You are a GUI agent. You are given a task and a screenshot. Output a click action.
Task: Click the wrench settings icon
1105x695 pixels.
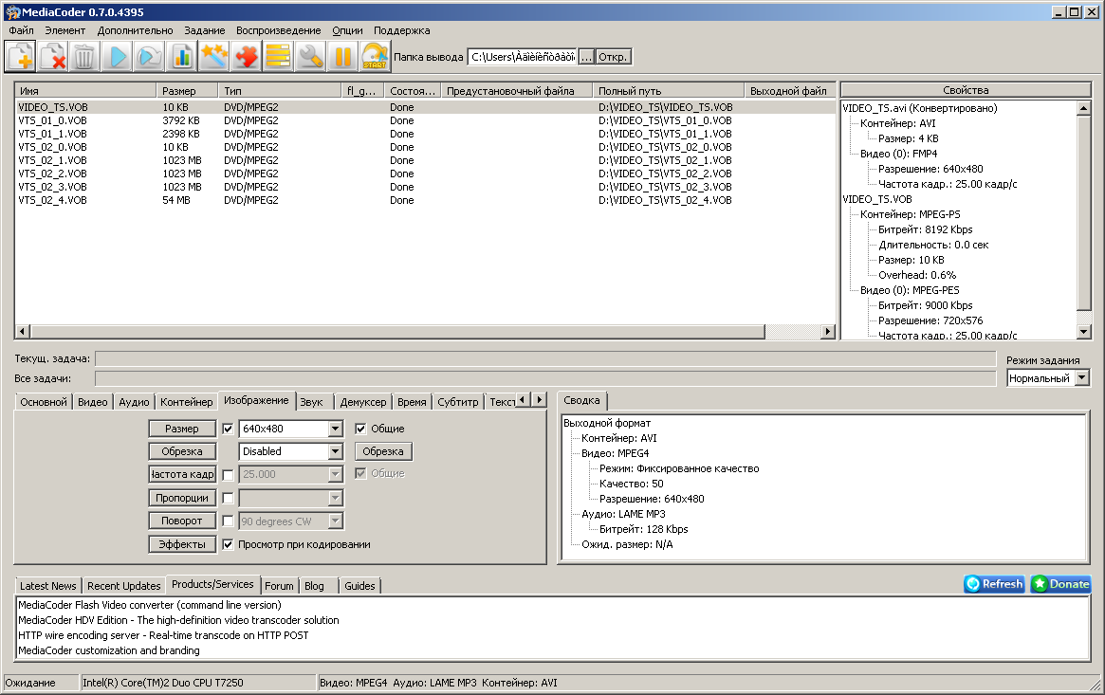coord(310,56)
